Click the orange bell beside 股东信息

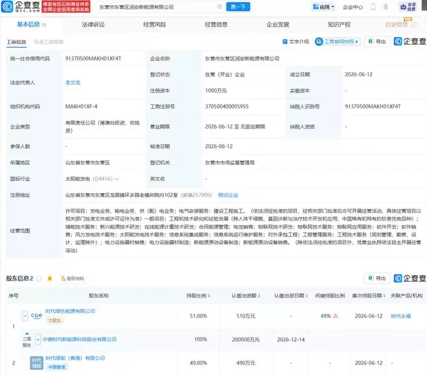tap(50, 279)
